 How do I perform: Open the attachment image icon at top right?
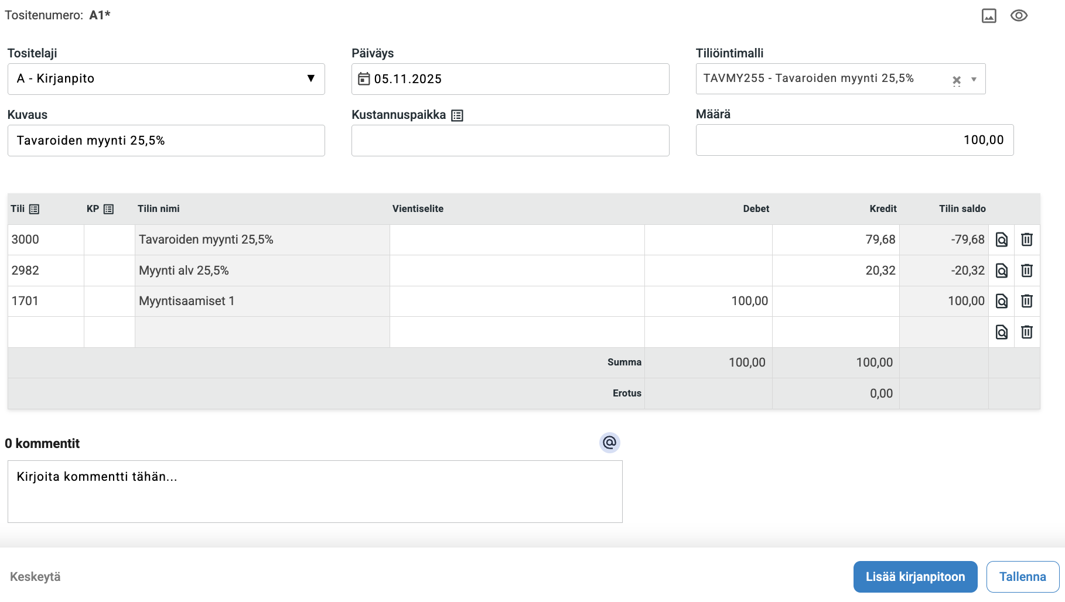point(989,16)
